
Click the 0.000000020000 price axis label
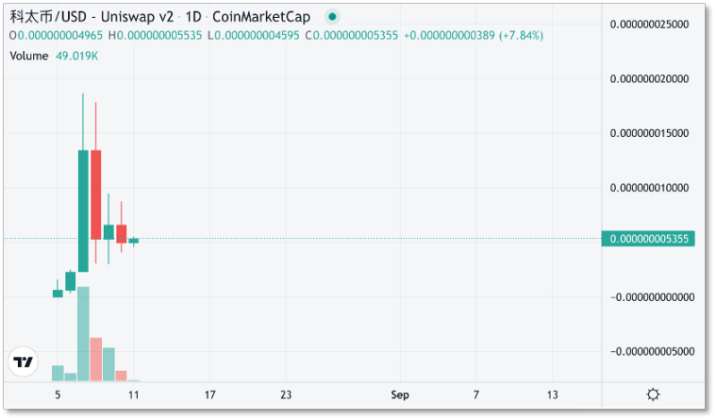[x=649, y=78]
